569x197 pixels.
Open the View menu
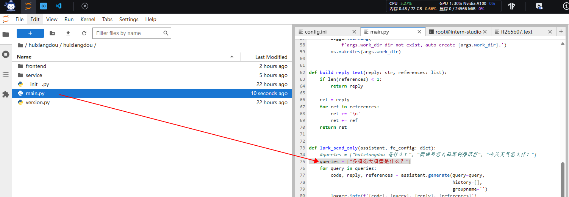(52, 19)
